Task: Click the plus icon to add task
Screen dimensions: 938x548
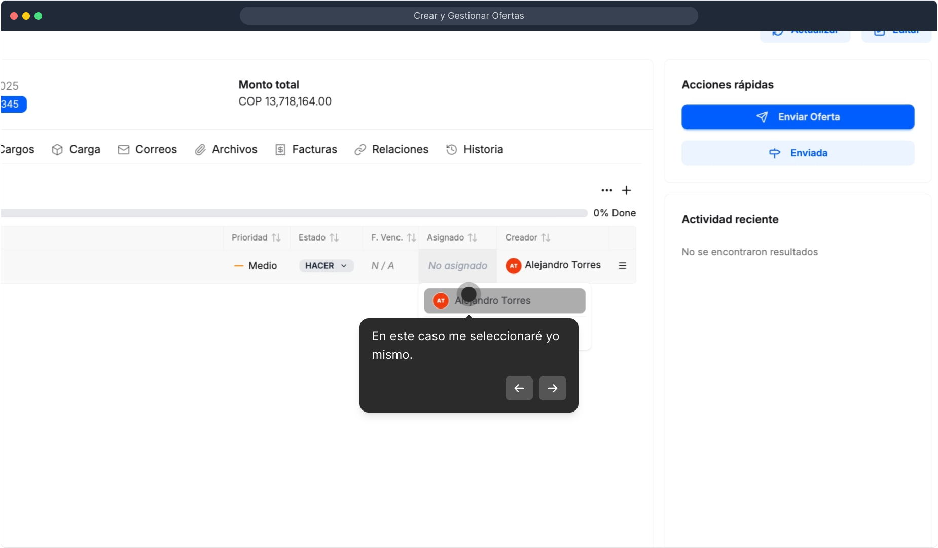Action: 626,190
